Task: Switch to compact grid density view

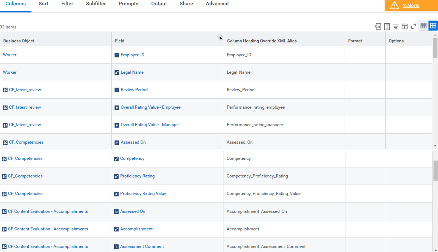Action: [423, 26]
